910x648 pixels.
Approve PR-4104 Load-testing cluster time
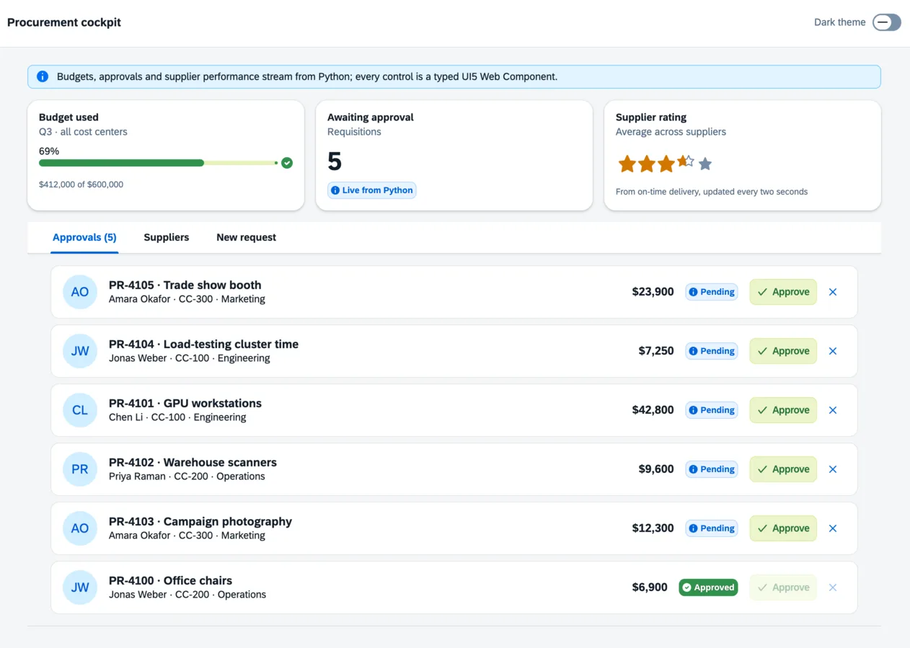[783, 351]
